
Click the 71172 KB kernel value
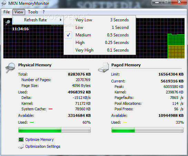pos(83,103)
